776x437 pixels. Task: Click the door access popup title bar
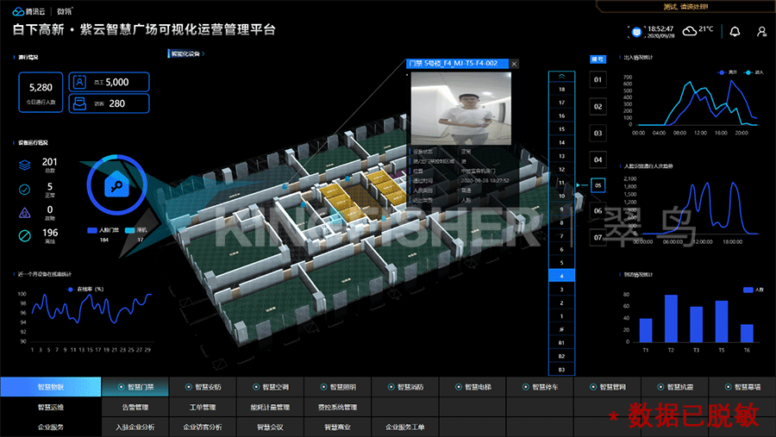458,63
